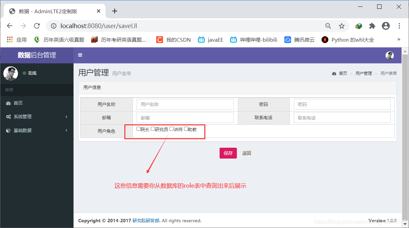Click the 返回 back button
The height and width of the screenshot is (228, 409).
coord(247,153)
